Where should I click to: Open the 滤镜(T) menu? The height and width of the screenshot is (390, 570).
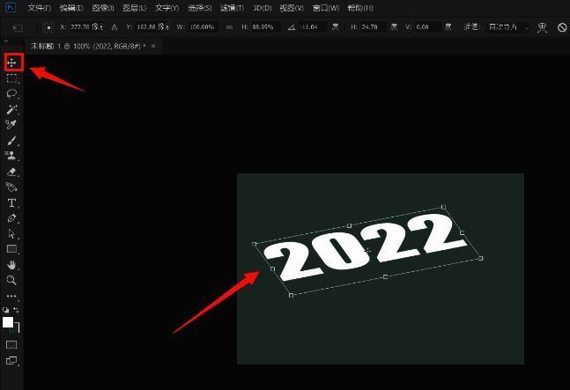tap(232, 8)
